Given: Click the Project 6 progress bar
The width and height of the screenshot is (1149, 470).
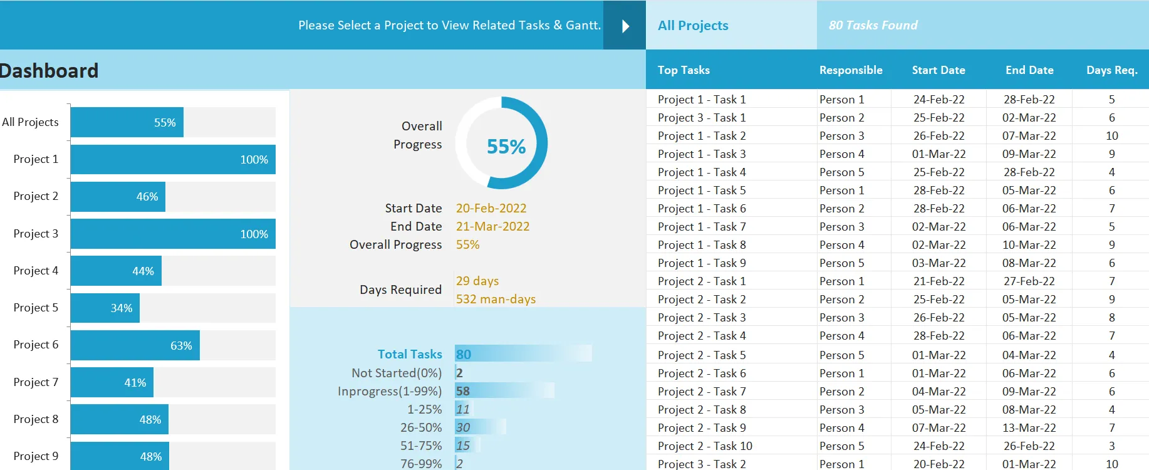Looking at the screenshot, I should [135, 345].
